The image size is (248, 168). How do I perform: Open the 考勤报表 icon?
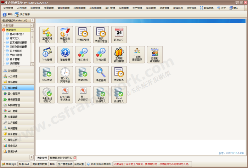(x=119, y=75)
